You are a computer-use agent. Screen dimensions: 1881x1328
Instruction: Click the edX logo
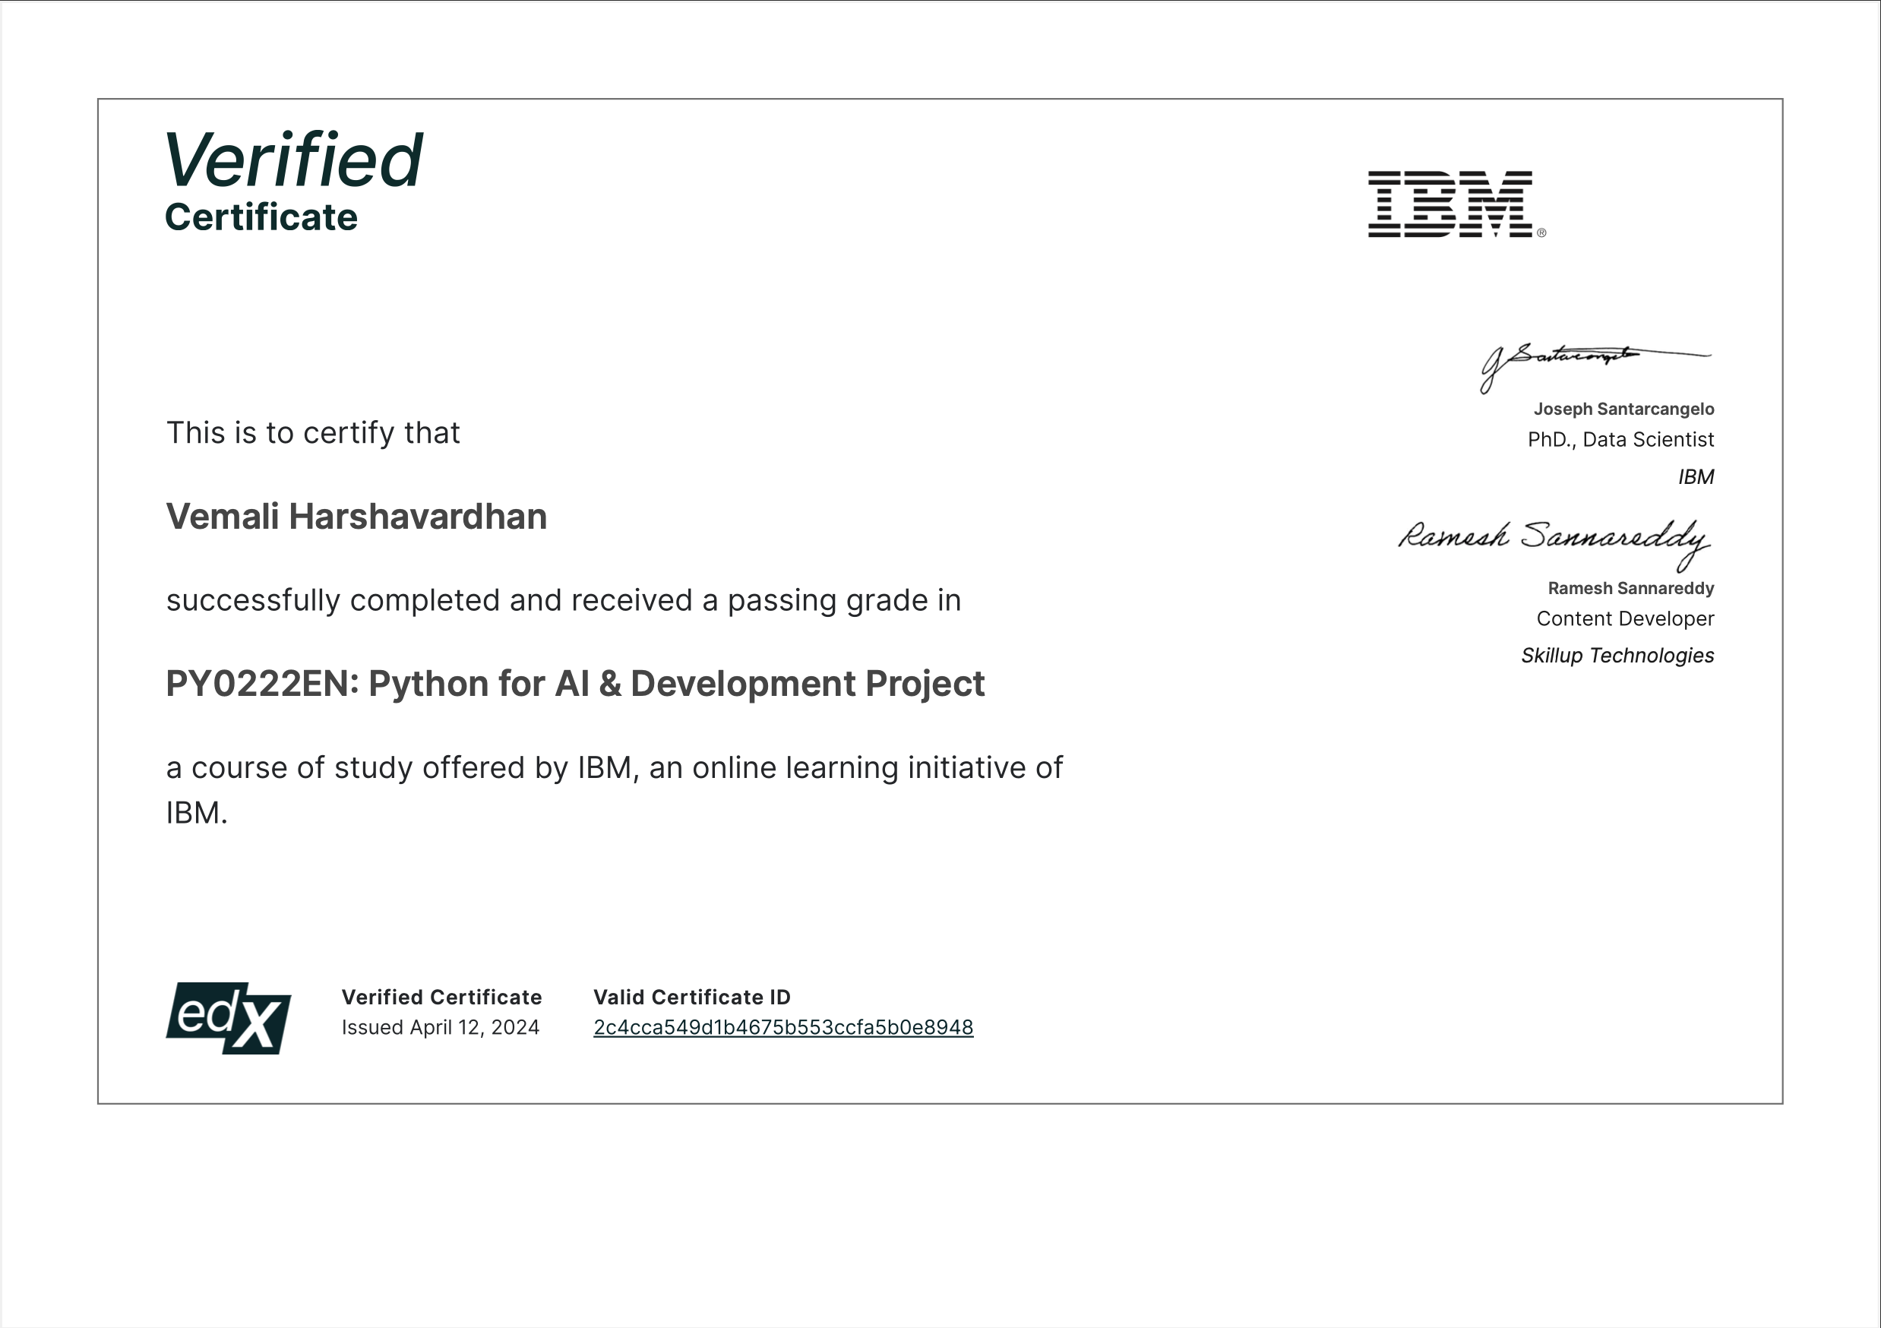[x=229, y=1018]
